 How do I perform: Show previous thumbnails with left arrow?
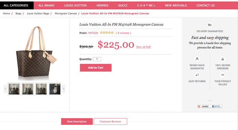[x=5, y=89]
